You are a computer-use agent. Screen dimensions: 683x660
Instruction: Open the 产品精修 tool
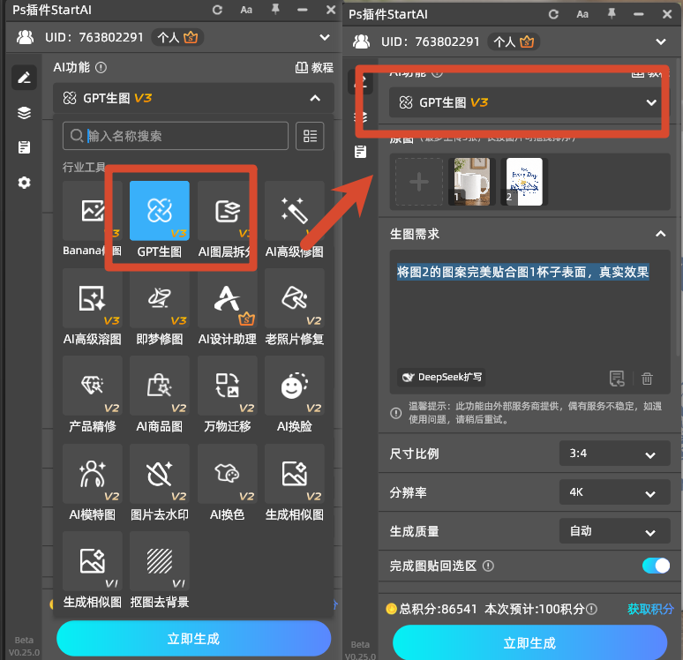tap(93, 386)
